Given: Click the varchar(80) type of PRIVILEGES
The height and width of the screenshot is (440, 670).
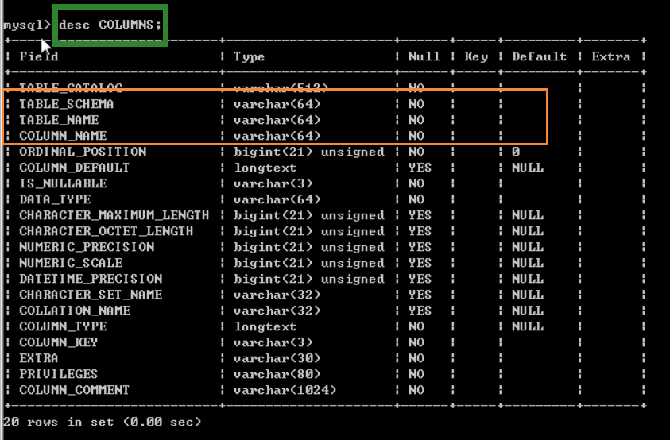Looking at the screenshot, I should (x=277, y=374).
